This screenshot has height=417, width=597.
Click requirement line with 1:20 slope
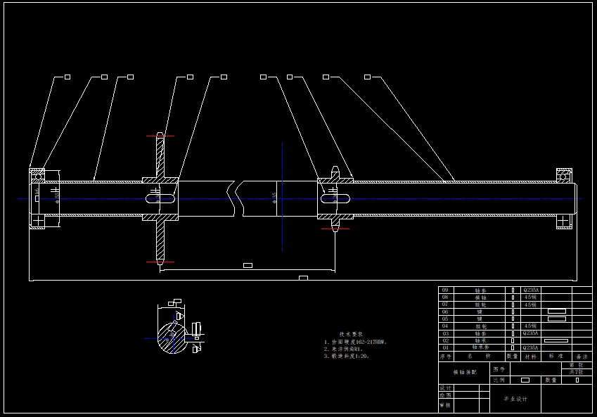pos(347,356)
